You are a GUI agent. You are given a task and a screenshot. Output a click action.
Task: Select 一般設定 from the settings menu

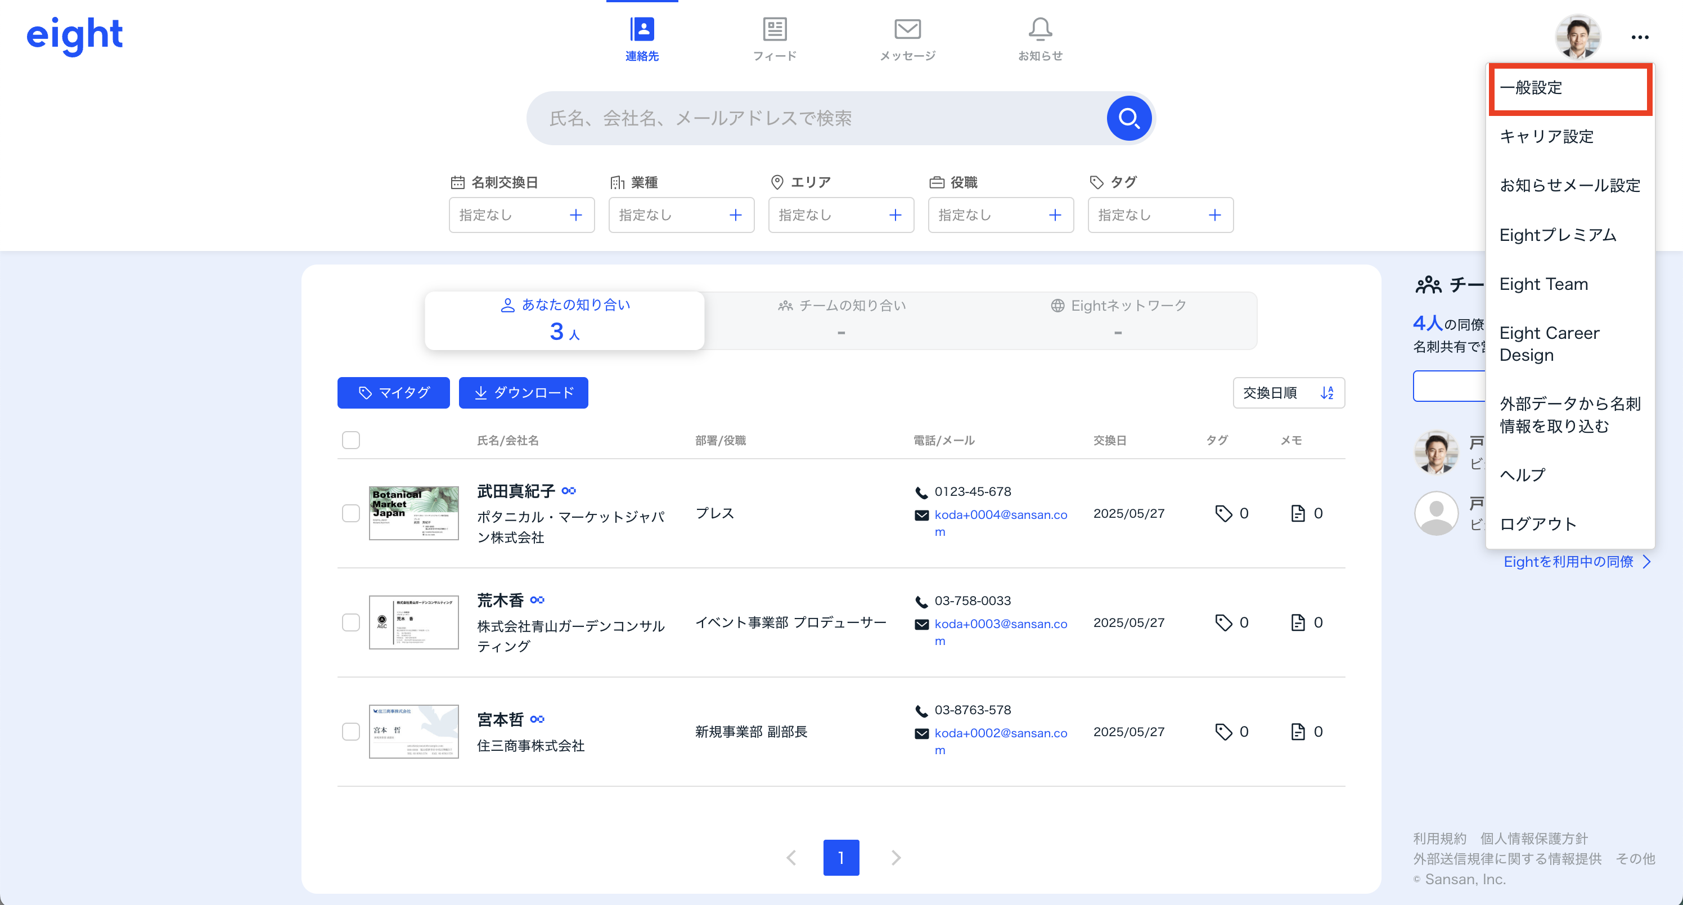(1569, 89)
